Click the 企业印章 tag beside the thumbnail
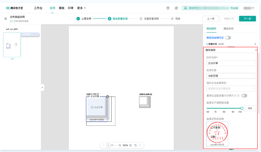261x152 pixels. (x=31, y=34)
